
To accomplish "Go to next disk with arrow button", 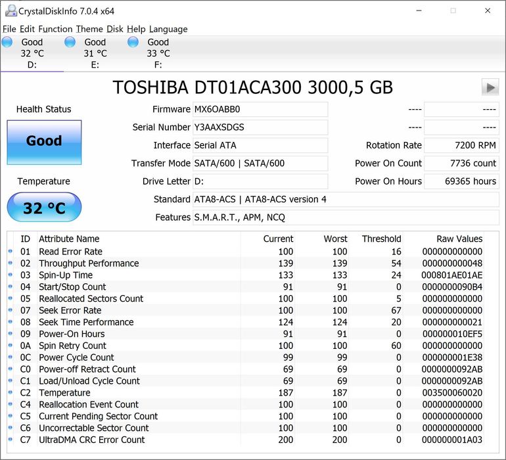I will click(490, 87).
